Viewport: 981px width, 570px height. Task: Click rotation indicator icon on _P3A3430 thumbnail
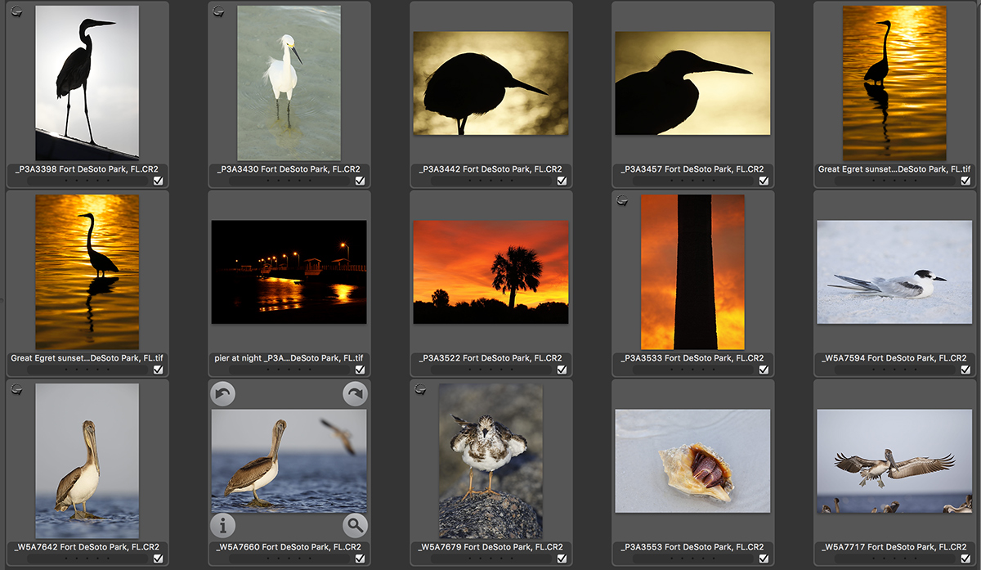click(x=219, y=11)
